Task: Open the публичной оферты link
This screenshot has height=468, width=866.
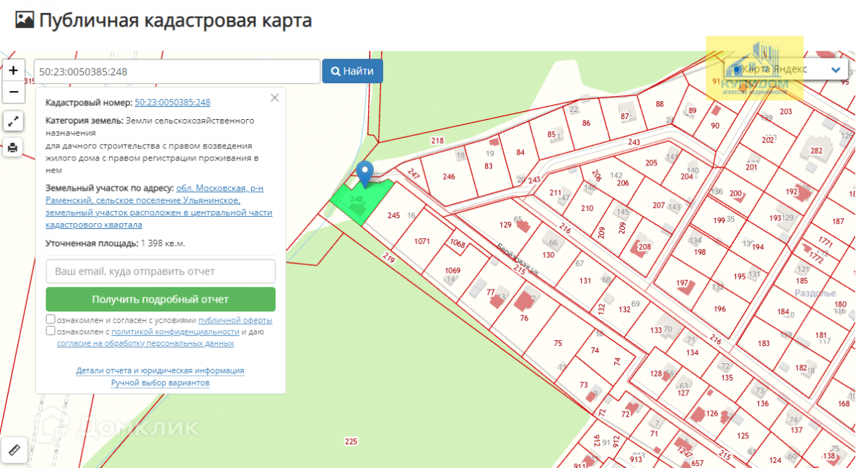Action: [x=235, y=320]
